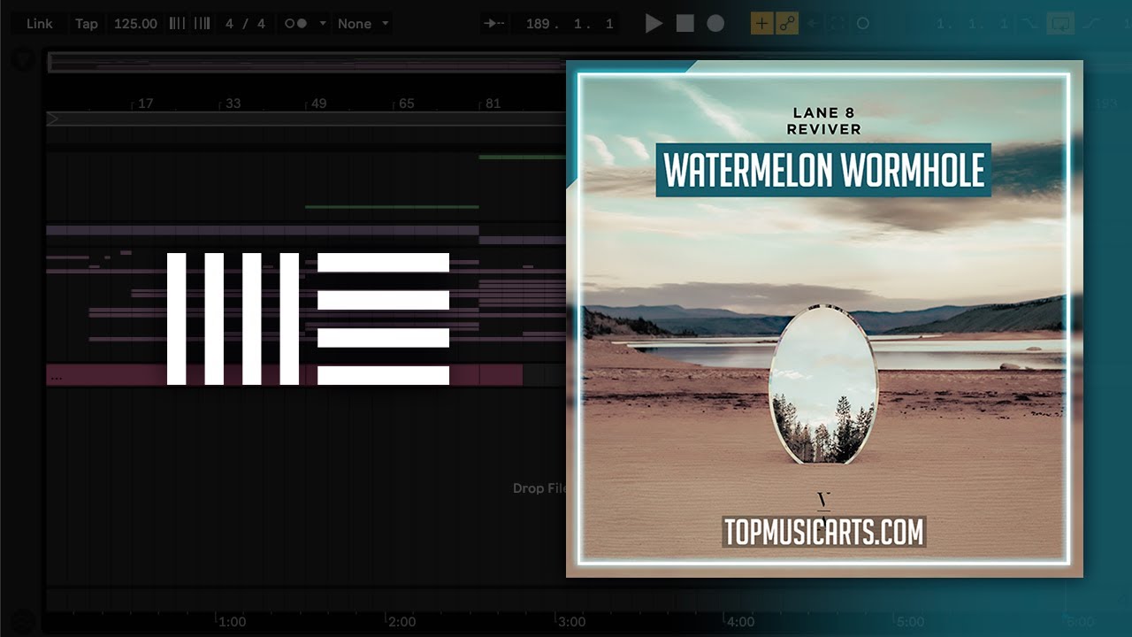Image resolution: width=1132 pixels, height=637 pixels.
Task: Click the Re-enable Automation arrow icon
Action: point(812,24)
